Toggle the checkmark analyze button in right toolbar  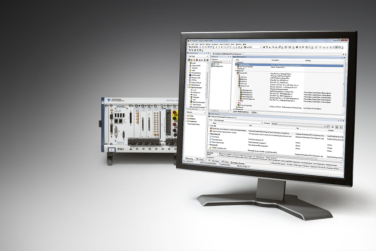click(x=337, y=47)
